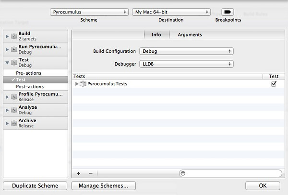Expand the Run Pyrocumulus disclosure triangle
Image resolution: width=288 pixels, height=195 pixels.
click(7, 49)
